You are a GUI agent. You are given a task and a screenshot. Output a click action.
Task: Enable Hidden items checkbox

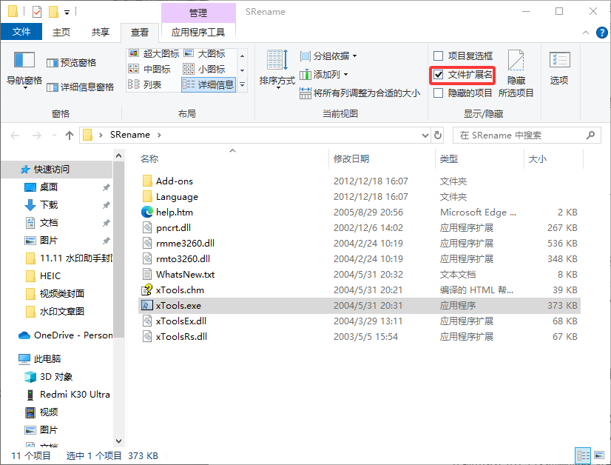438,93
